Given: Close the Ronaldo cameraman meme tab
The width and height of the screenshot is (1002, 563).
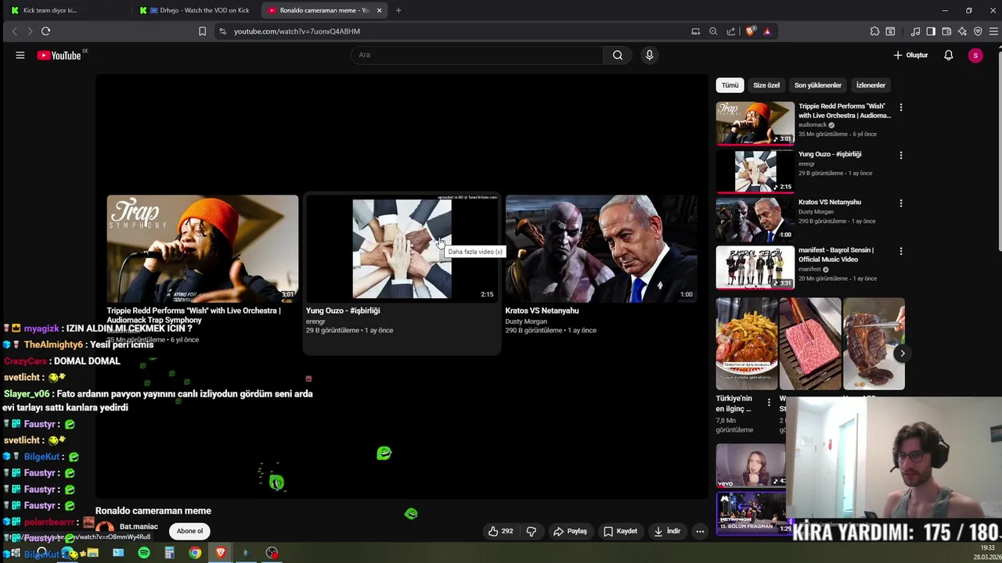Looking at the screenshot, I should [x=379, y=10].
